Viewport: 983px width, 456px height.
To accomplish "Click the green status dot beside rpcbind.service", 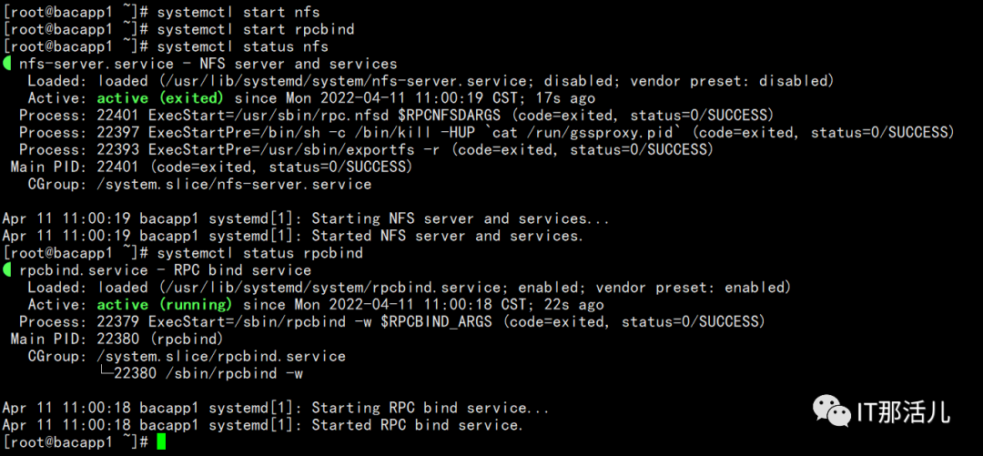I will pos(7,270).
